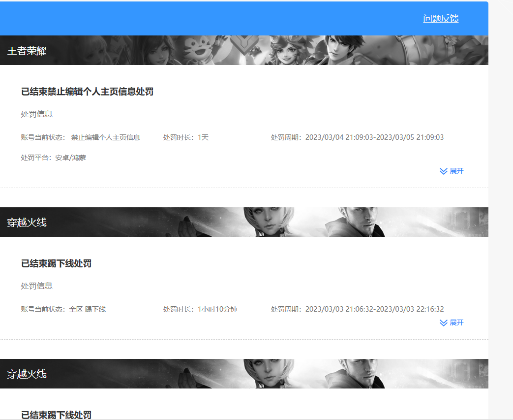Select the period 2023/03/03 21:06:32-2023/03/03 22:16:32
Viewport: 513px width, 420px height.
(x=374, y=309)
